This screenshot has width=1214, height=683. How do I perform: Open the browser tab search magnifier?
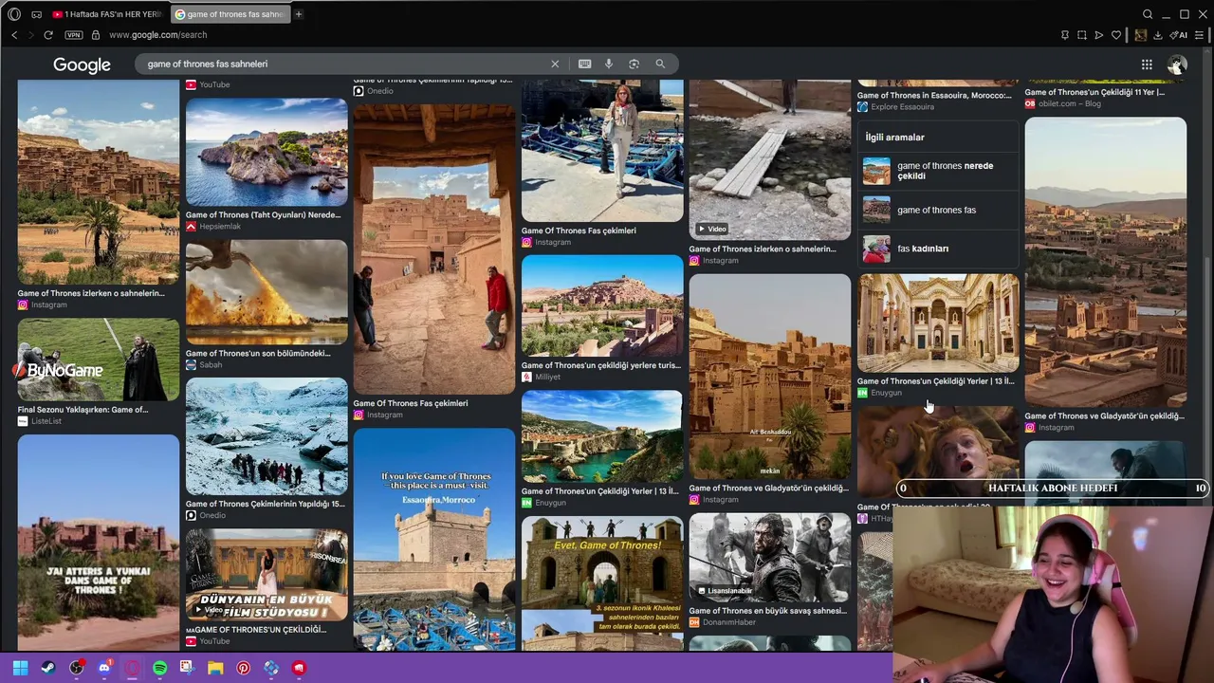pyautogui.click(x=1148, y=14)
